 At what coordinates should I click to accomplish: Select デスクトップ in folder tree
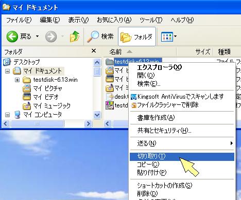click(27, 62)
